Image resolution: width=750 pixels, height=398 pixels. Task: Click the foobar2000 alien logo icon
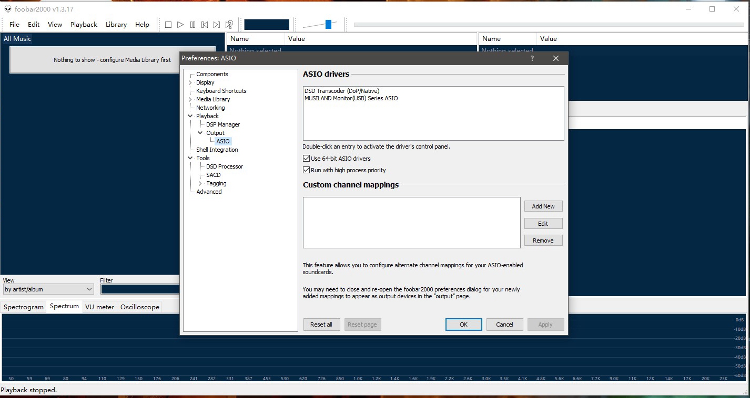click(7, 9)
